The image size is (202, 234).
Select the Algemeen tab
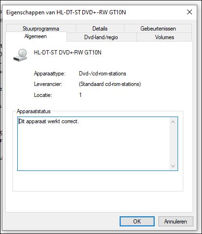[35, 36]
